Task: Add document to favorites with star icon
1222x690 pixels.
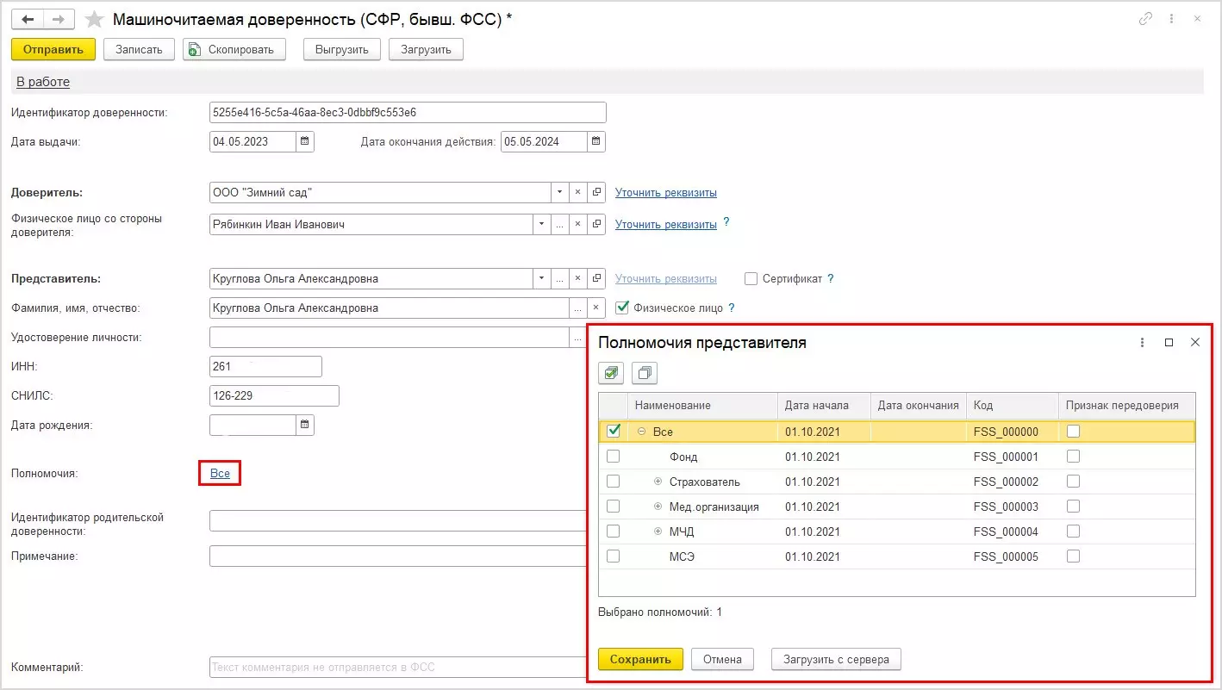Action: click(95, 19)
